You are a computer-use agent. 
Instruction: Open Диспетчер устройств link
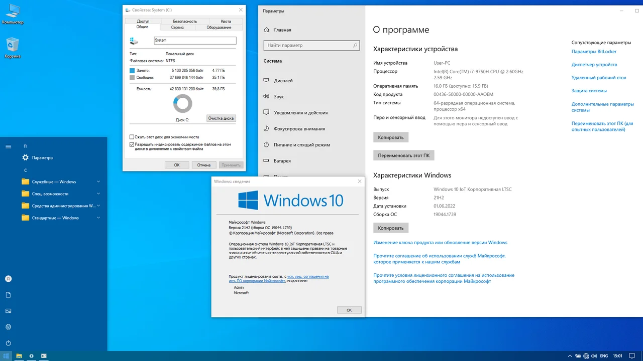click(594, 65)
